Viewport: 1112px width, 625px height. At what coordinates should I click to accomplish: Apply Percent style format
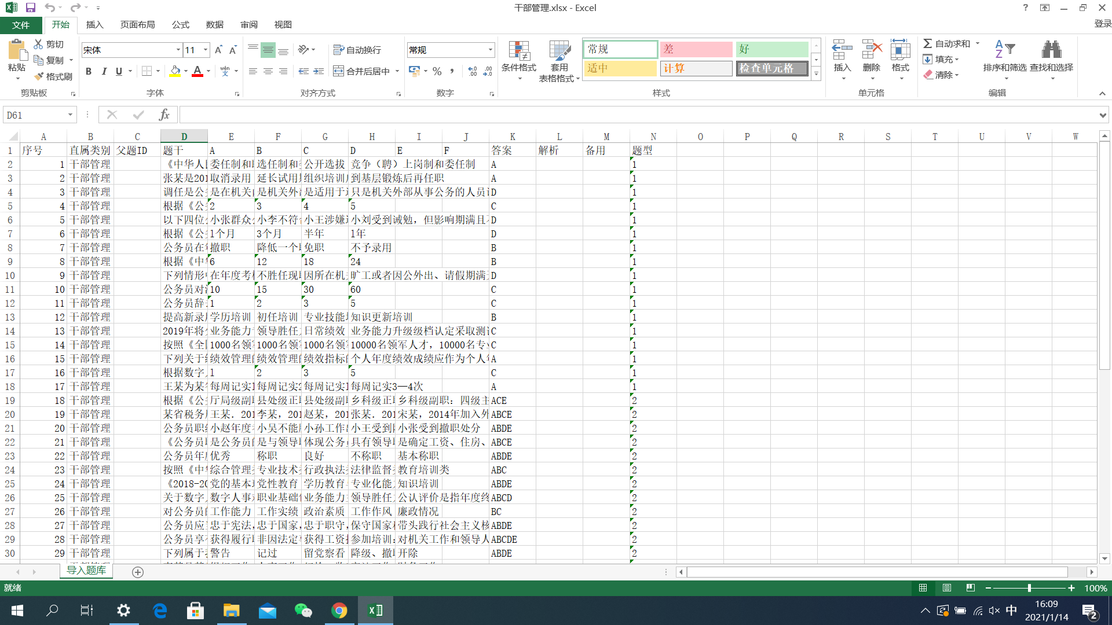(x=437, y=71)
